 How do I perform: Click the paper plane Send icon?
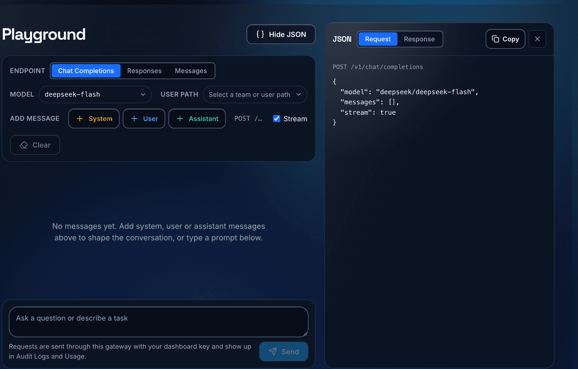coord(273,352)
